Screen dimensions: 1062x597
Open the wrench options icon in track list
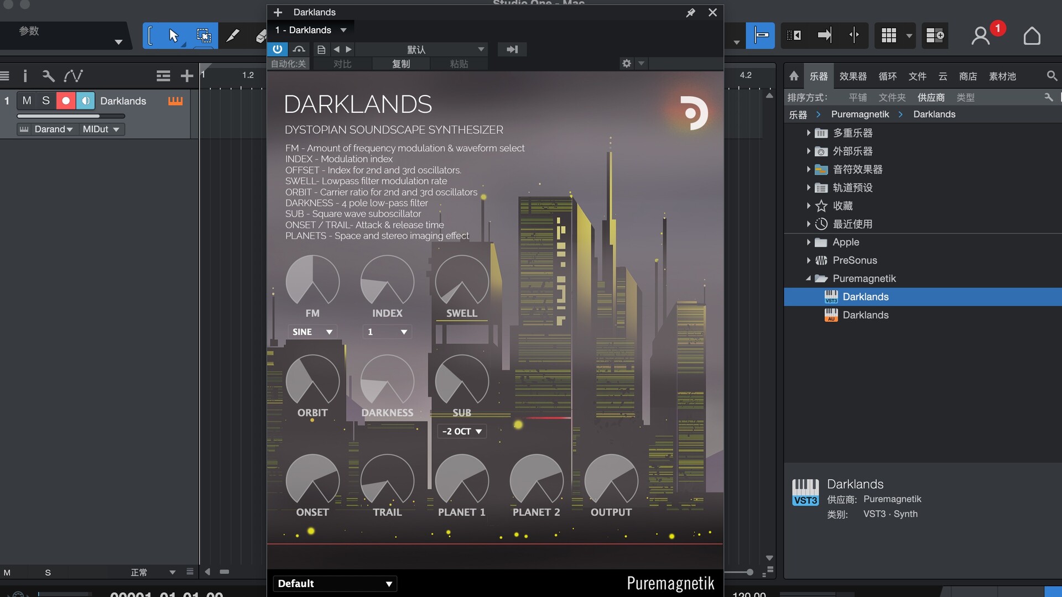48,76
